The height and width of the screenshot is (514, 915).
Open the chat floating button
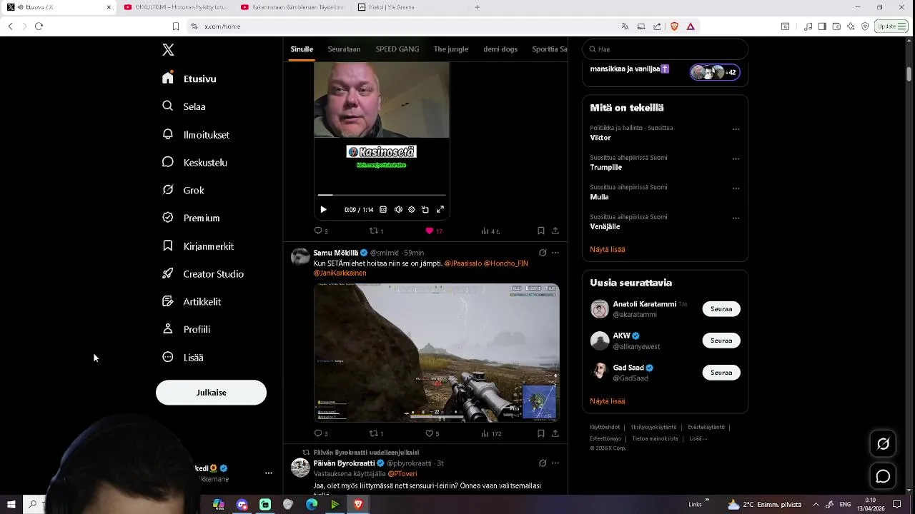pos(883,476)
